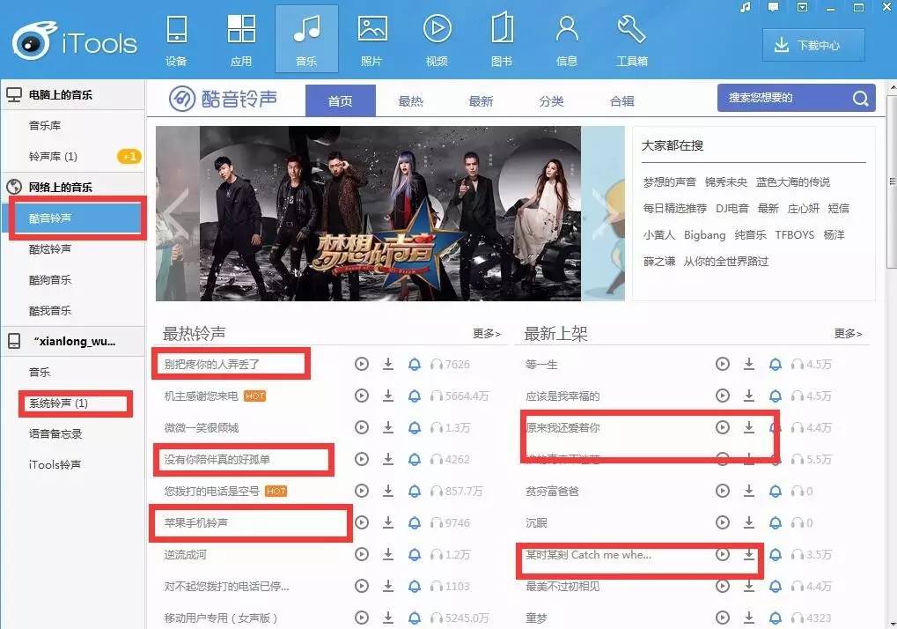This screenshot has height=629, width=897.
Task: Open the 设备 device section
Action: (x=176, y=40)
